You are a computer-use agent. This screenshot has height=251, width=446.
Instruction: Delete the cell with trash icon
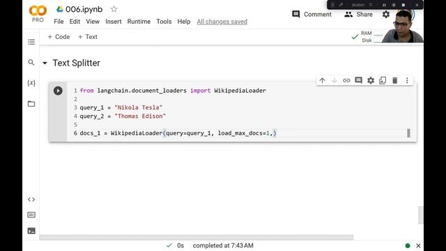(x=395, y=81)
